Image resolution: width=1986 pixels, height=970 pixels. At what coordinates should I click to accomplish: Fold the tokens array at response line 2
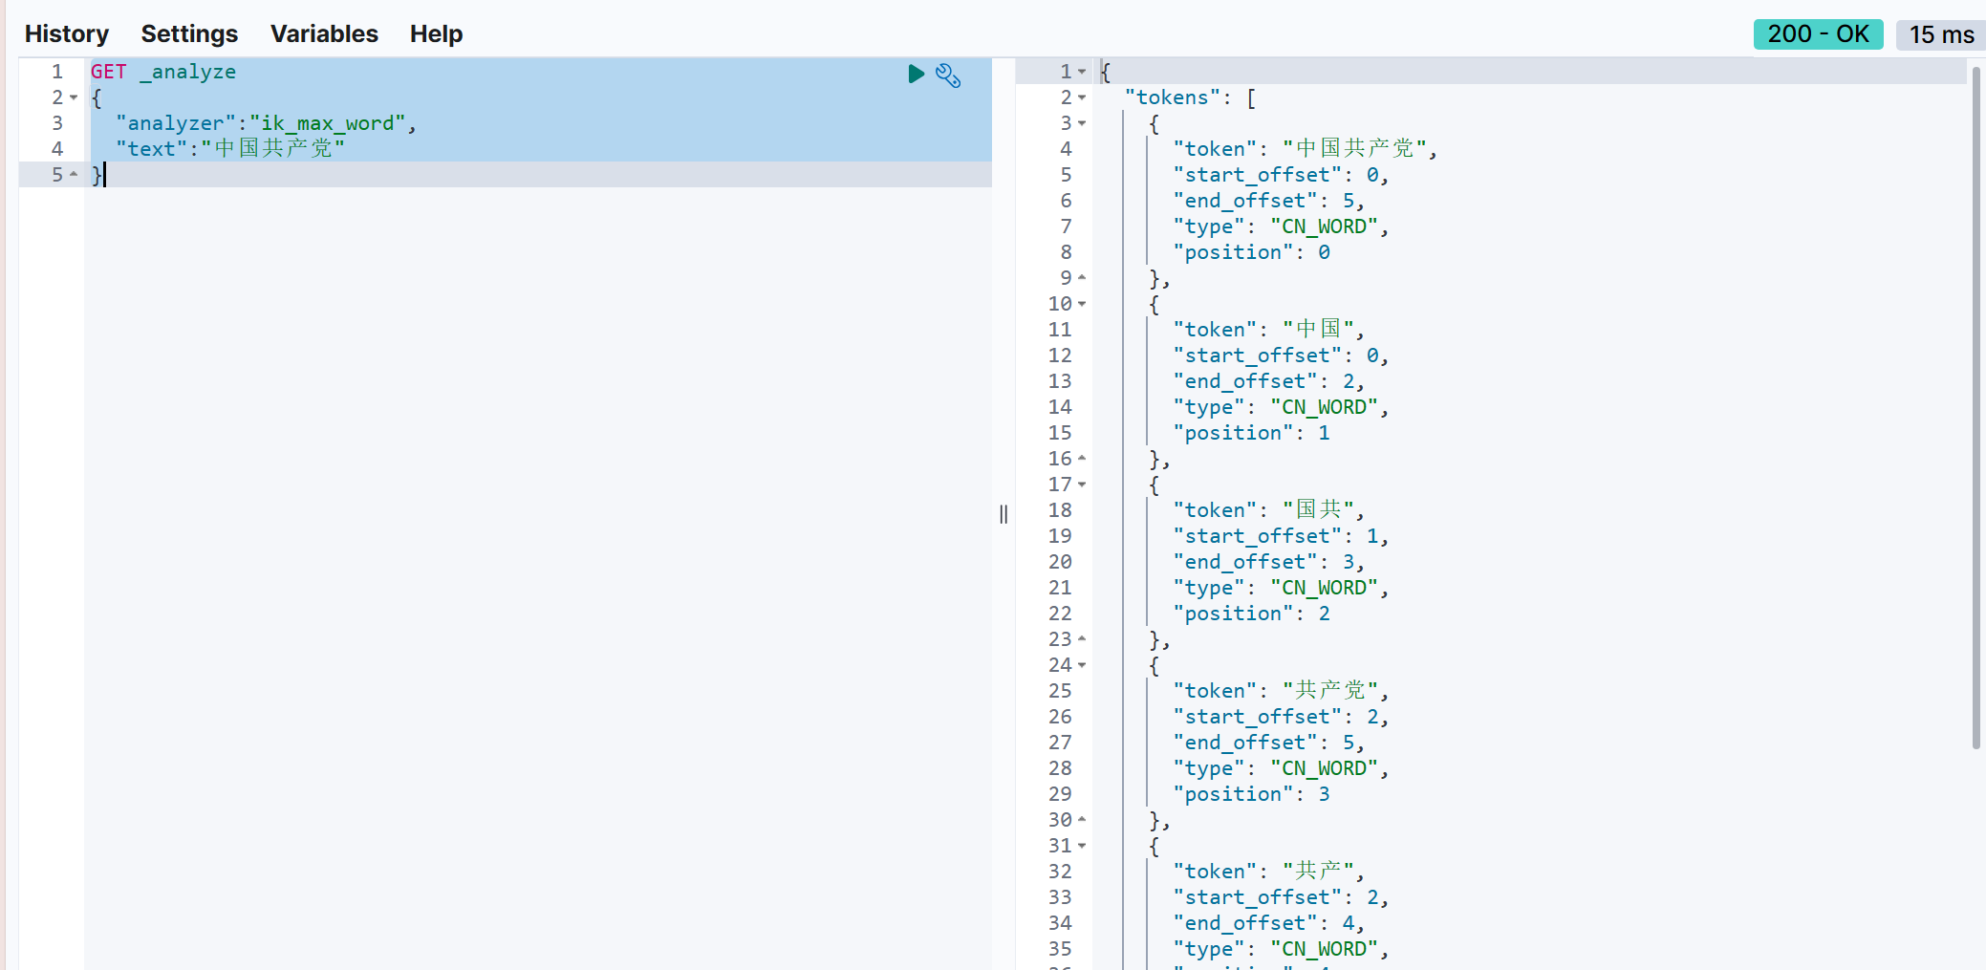1082,97
